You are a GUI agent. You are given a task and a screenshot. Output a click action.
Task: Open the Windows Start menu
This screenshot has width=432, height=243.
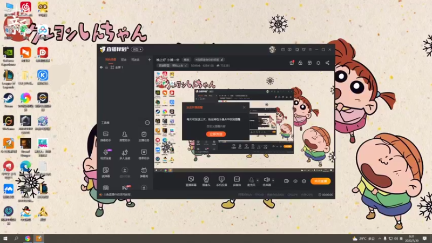tap(5, 239)
